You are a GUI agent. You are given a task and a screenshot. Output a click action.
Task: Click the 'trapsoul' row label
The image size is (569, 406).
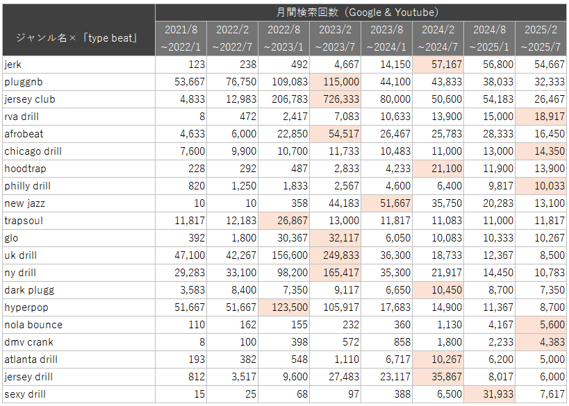point(79,221)
